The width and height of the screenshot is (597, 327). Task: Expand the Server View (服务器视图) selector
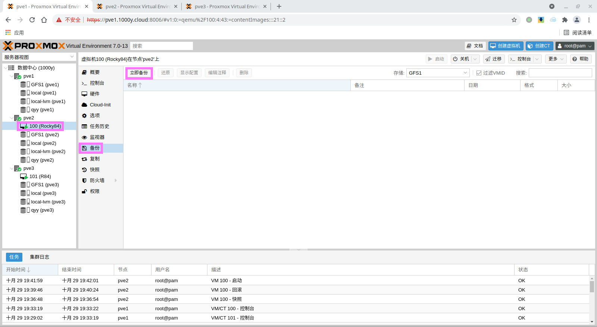[72, 57]
